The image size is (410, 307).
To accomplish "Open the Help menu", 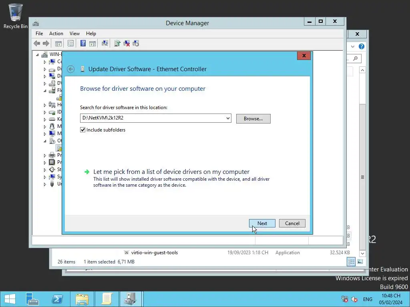I will 91,34.
